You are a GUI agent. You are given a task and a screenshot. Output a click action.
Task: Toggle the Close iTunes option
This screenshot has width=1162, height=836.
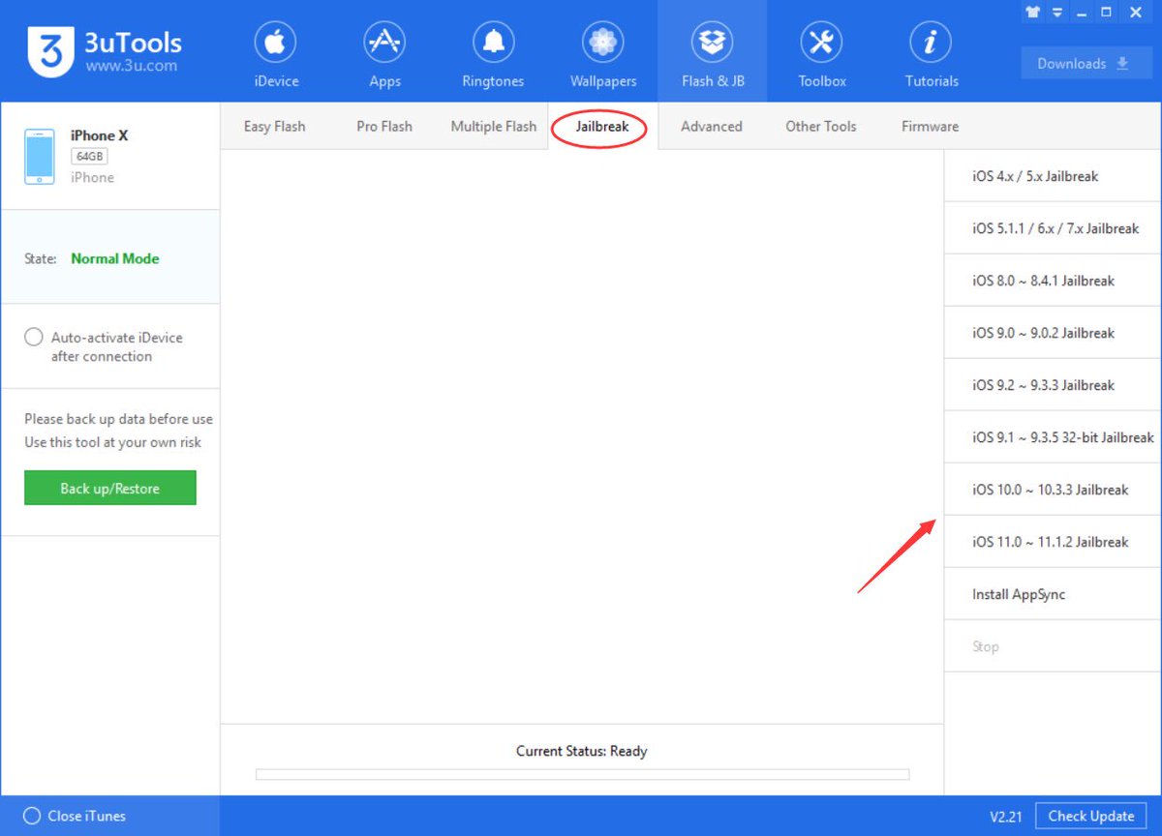32,816
